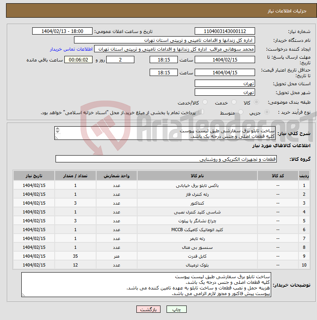Viewport: 317px width, 320px height.
Task: Select the متوسط purchase type radio
Action: [241, 112]
